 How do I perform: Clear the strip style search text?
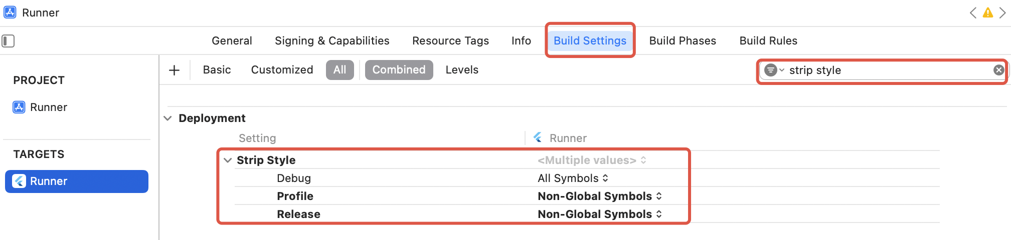(998, 70)
